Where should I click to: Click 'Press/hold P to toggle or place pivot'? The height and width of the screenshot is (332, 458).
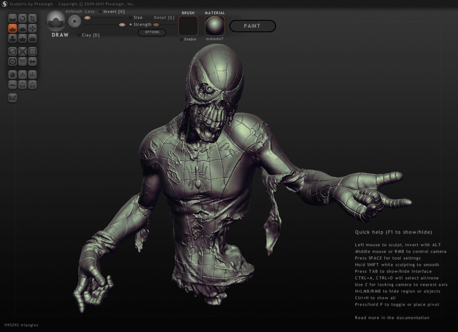pyautogui.click(x=397, y=304)
